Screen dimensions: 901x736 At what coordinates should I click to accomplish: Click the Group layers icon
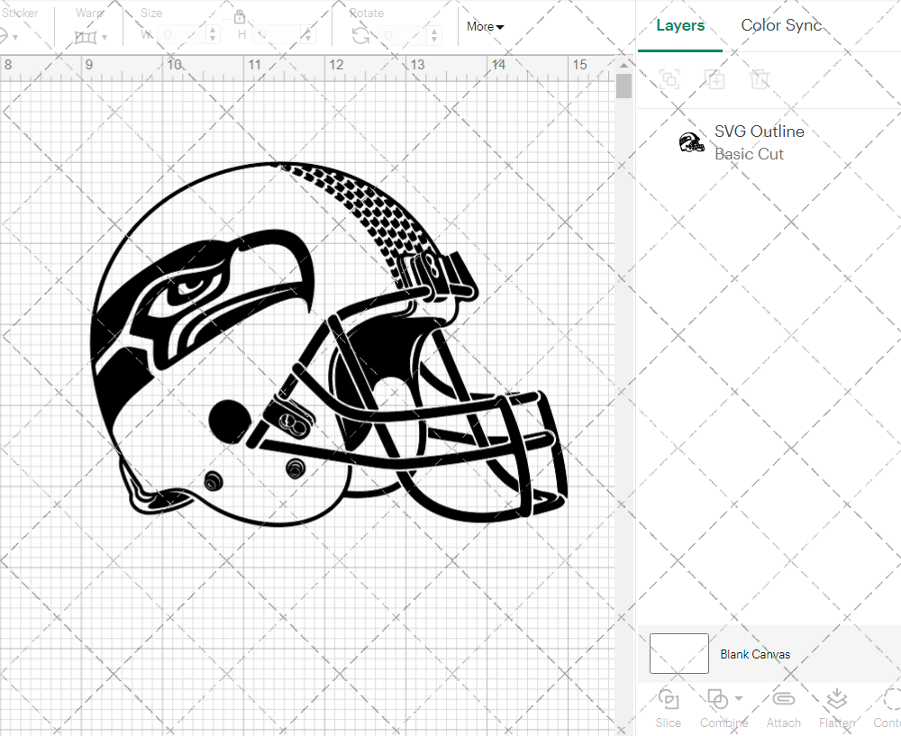click(x=669, y=78)
